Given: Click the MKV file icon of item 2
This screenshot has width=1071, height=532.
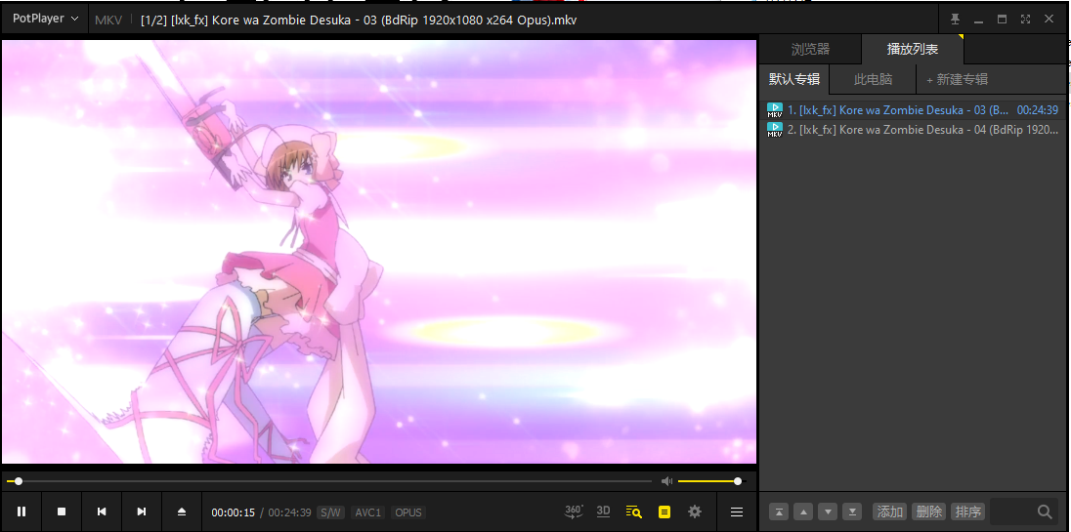Looking at the screenshot, I should pyautogui.click(x=775, y=130).
